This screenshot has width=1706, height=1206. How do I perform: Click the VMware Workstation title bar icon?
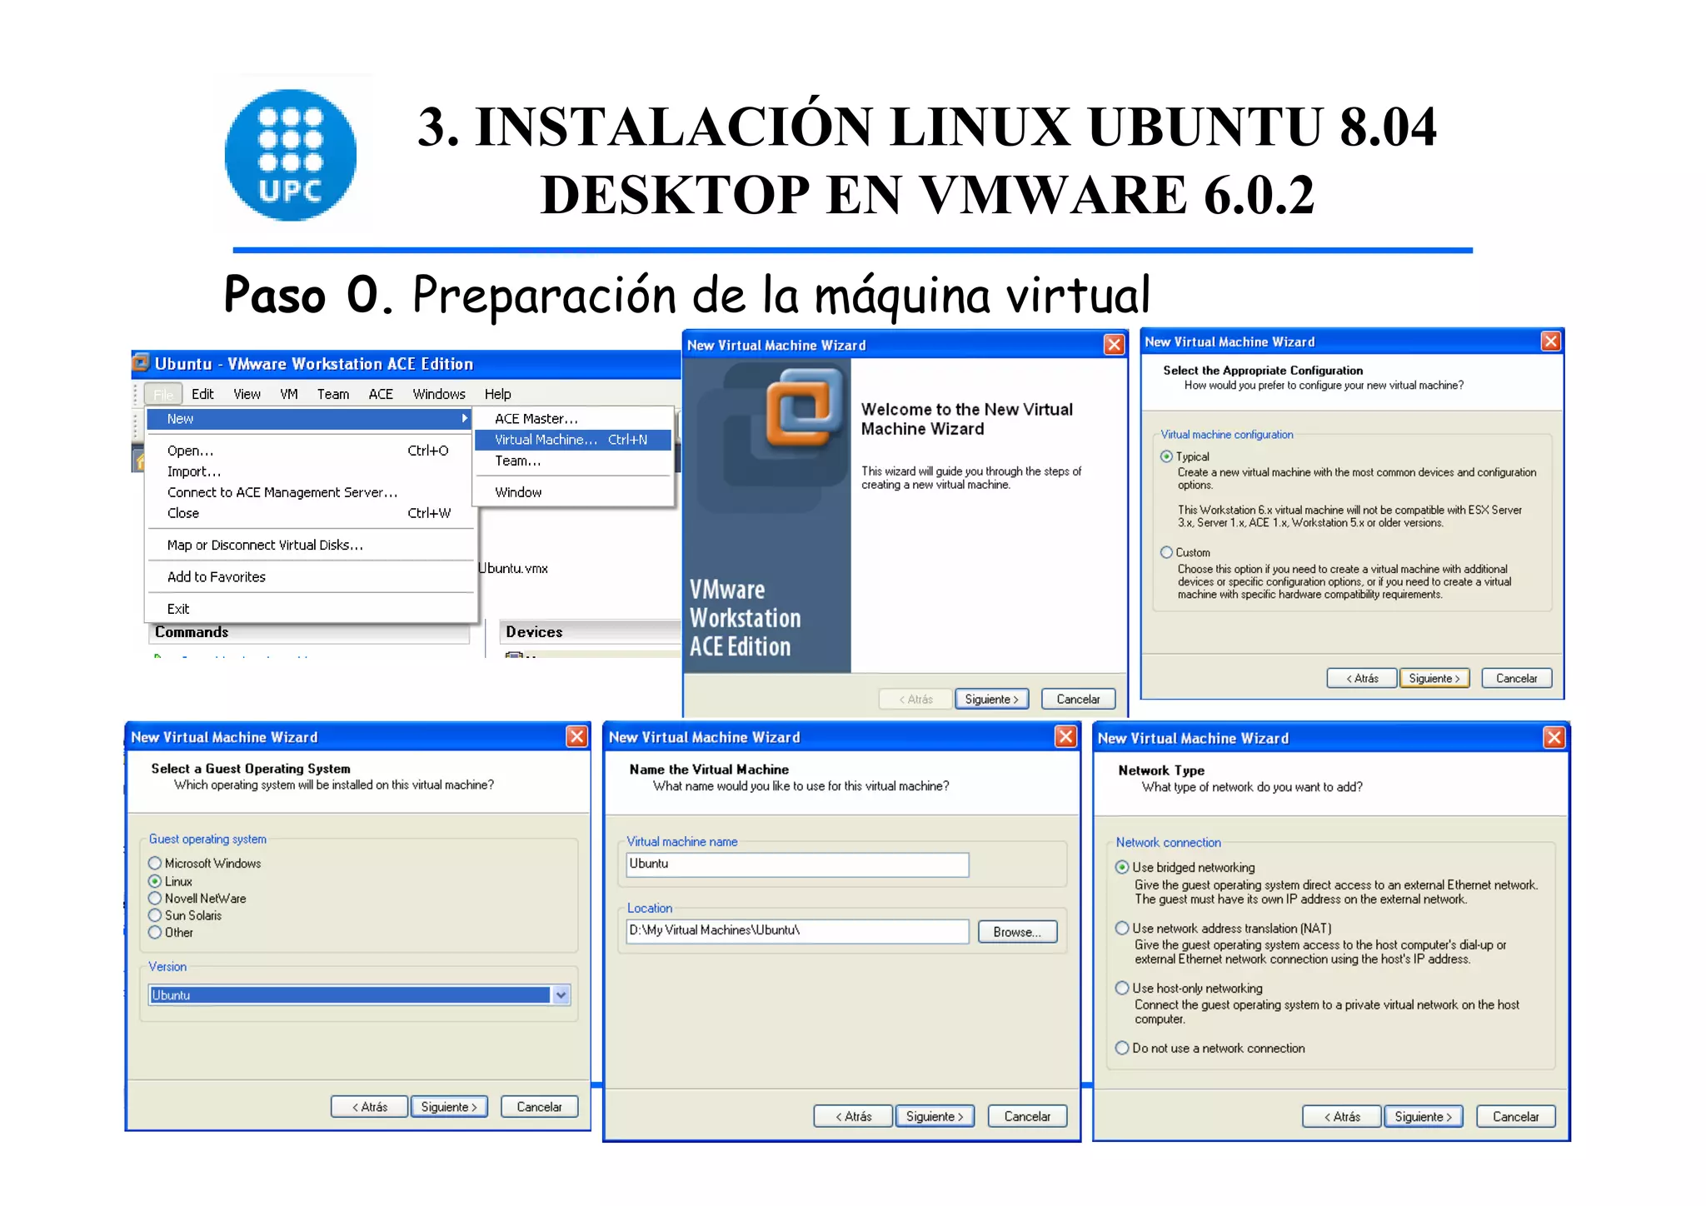tap(141, 363)
